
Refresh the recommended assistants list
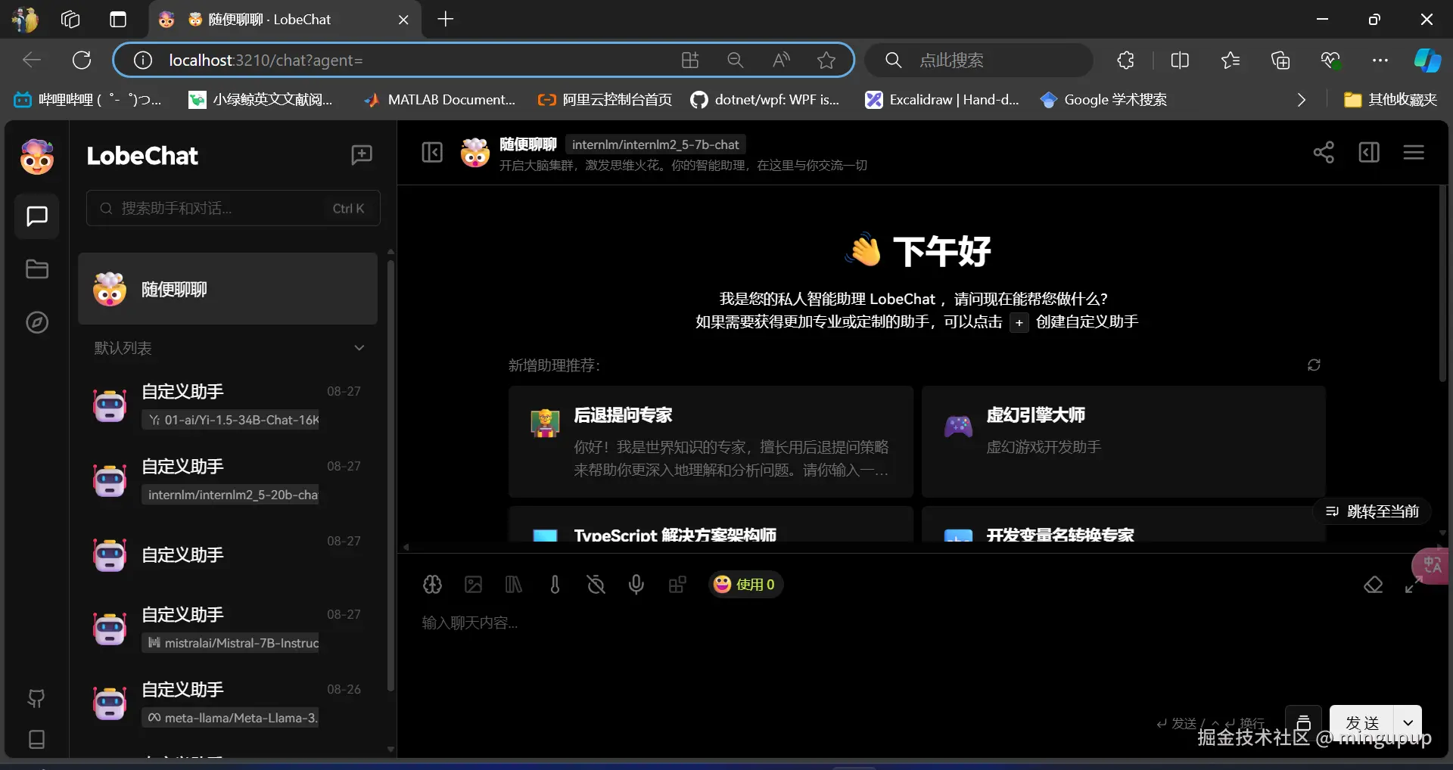(1314, 365)
